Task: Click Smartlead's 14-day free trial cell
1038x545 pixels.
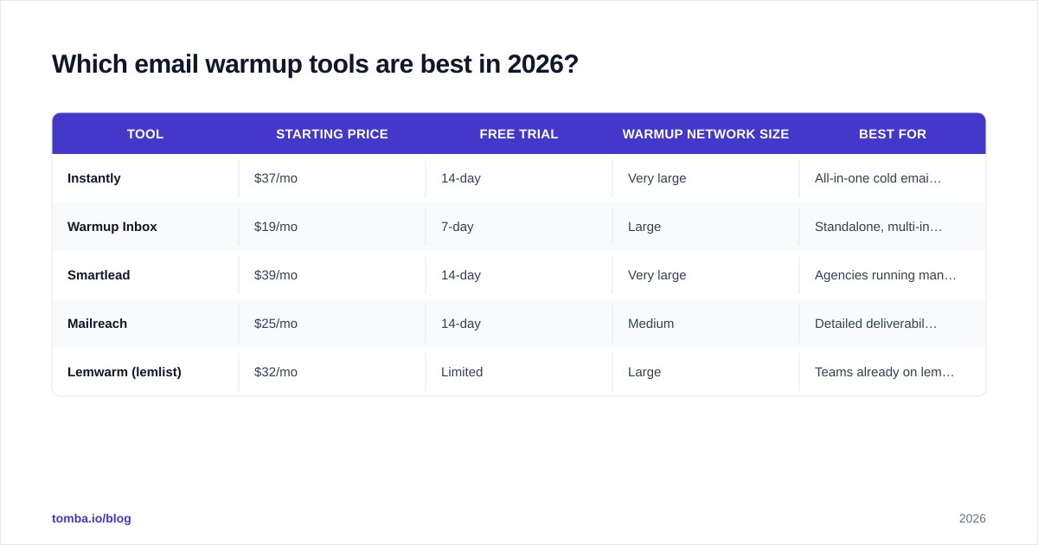Action: [519, 275]
